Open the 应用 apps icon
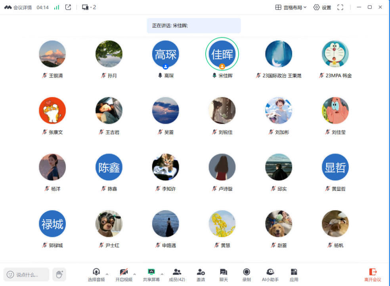This screenshot has width=390, height=286. (294, 274)
